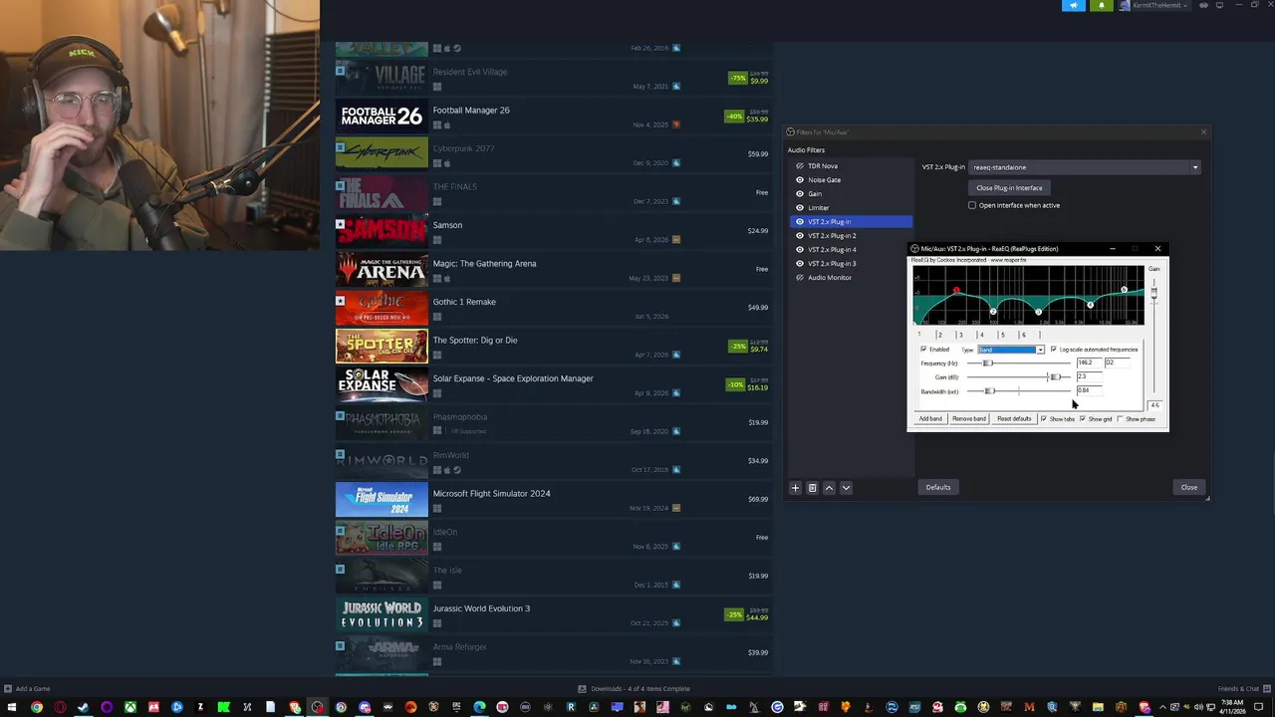This screenshot has width=1275, height=717.
Task: Open the band Type dropdown in ReaEQ
Action: 1011,350
